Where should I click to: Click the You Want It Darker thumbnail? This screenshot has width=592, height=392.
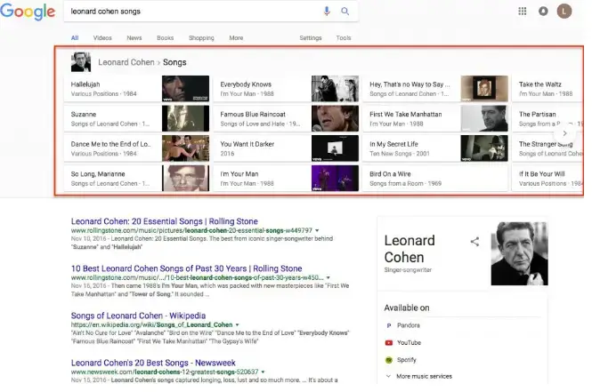(x=335, y=148)
